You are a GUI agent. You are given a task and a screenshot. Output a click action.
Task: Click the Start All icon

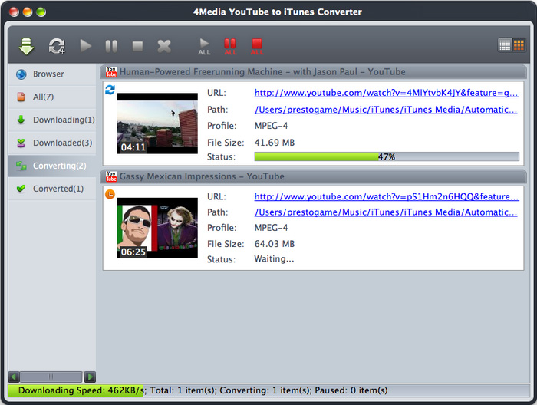pyautogui.click(x=204, y=46)
